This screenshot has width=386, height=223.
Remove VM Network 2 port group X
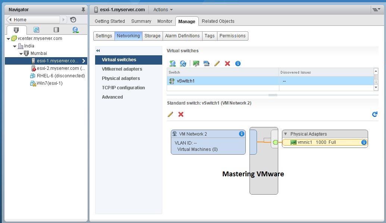[x=181, y=114]
